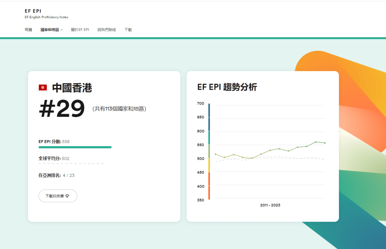
Task: Click the first data point on trend chart
Action: tap(216, 154)
